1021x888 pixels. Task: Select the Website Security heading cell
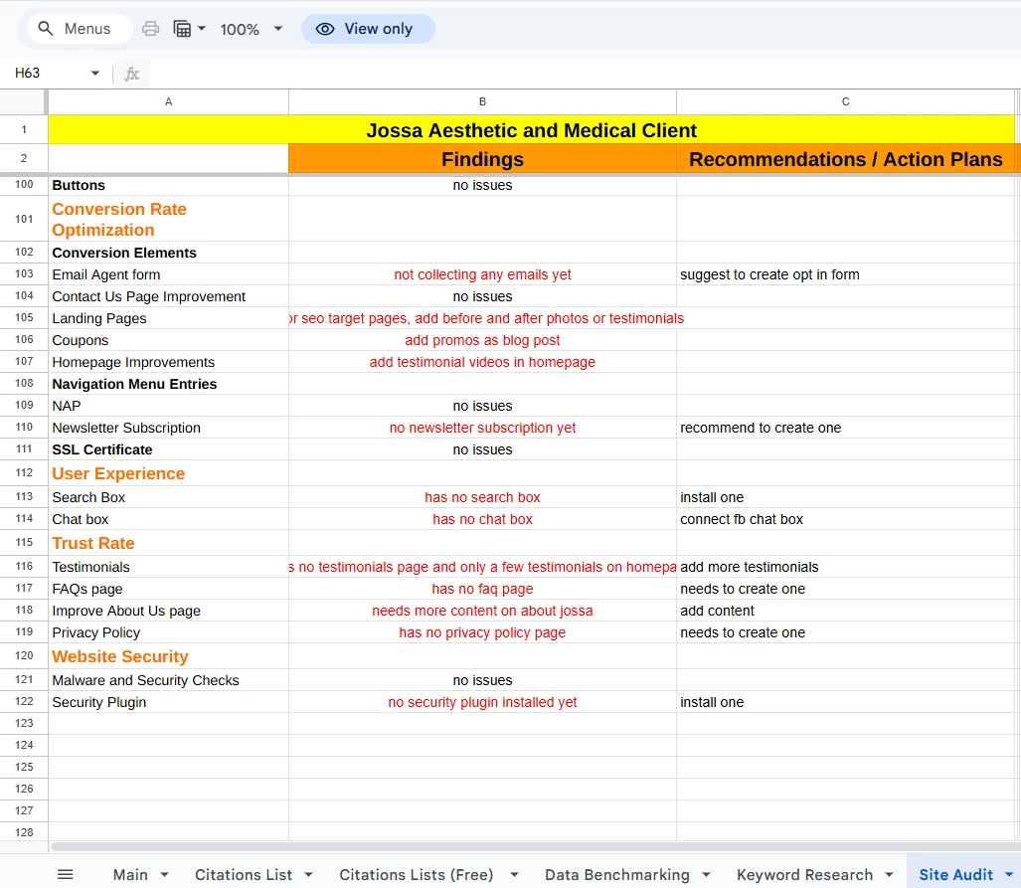169,656
